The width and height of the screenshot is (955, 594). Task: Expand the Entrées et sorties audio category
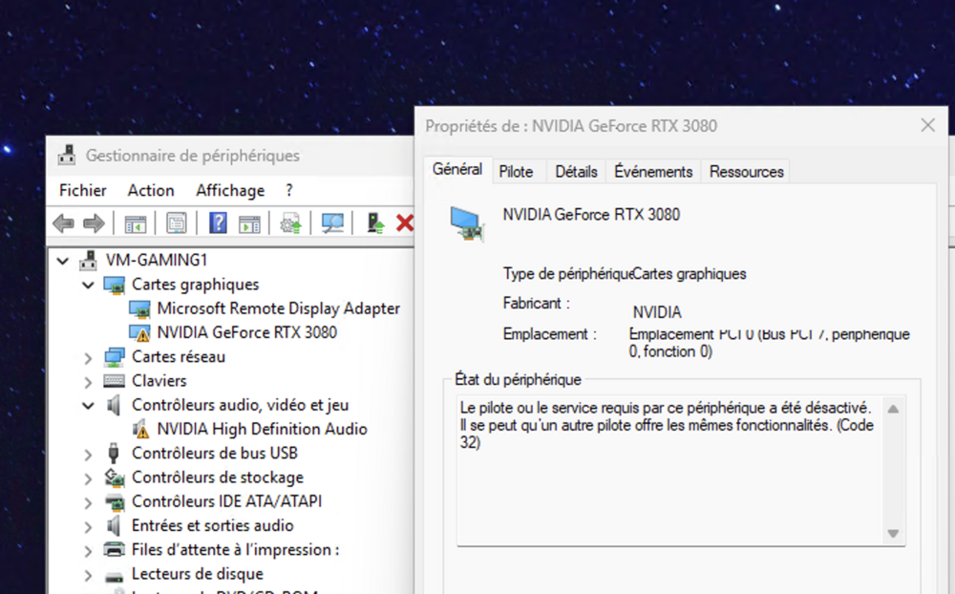(x=88, y=527)
